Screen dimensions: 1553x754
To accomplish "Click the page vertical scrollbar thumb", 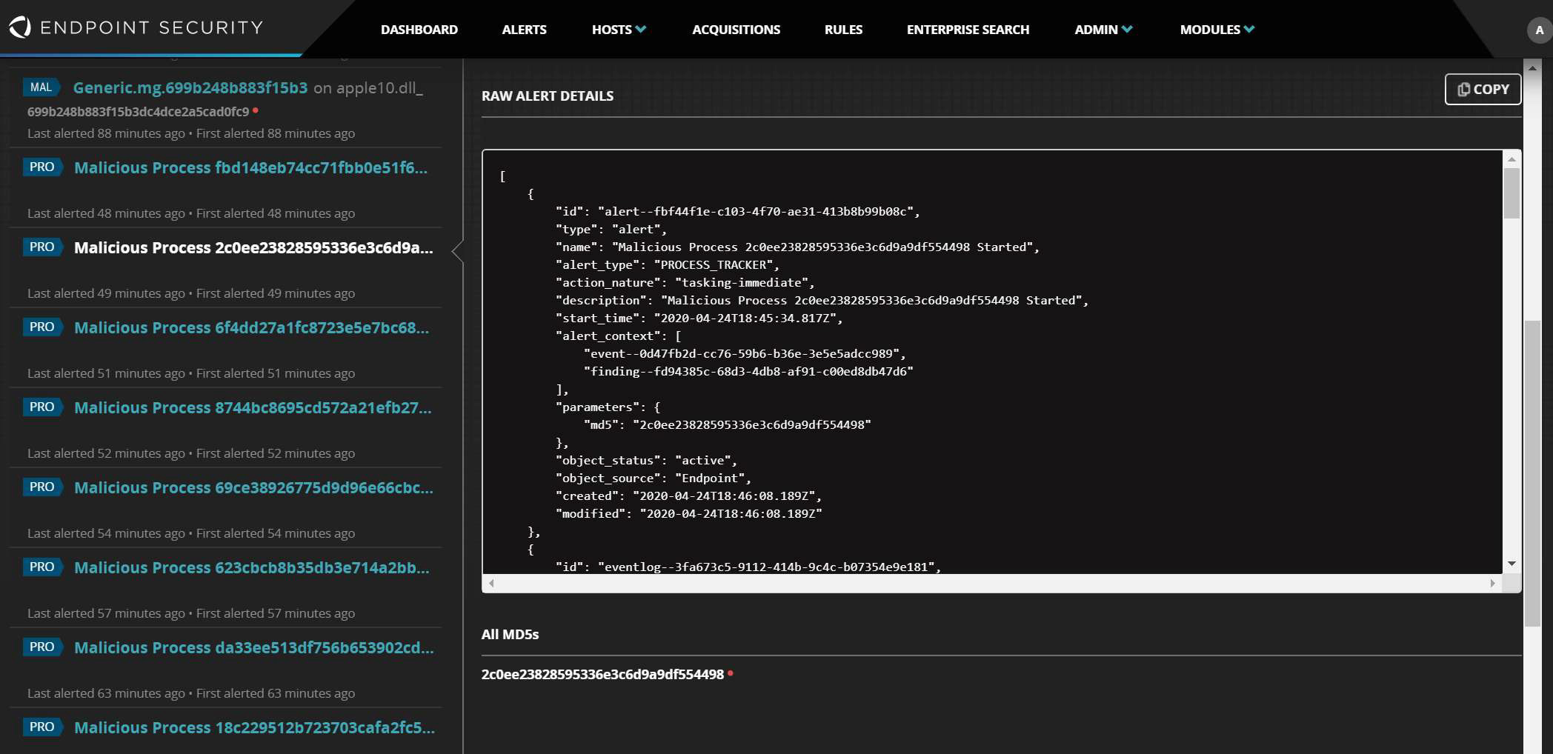I will [x=1532, y=474].
